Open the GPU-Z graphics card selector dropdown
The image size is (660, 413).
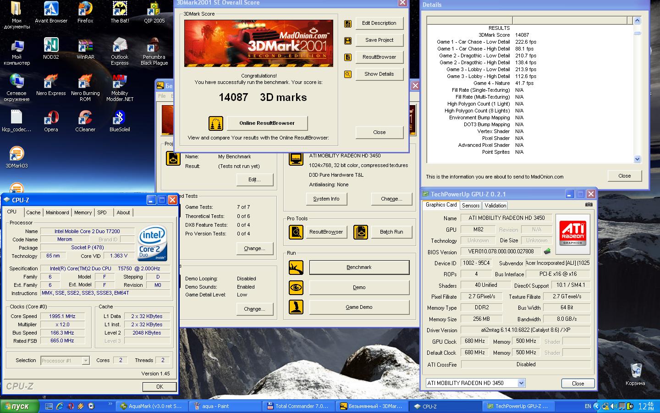(521, 383)
